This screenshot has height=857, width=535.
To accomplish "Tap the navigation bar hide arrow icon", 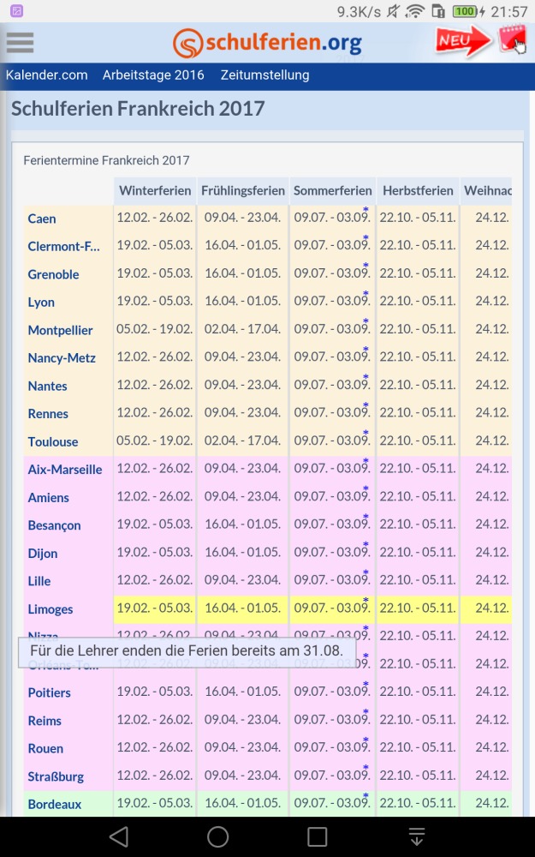I will click(417, 836).
